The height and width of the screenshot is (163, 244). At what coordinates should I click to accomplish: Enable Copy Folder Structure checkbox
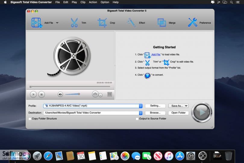[x=30, y=119]
